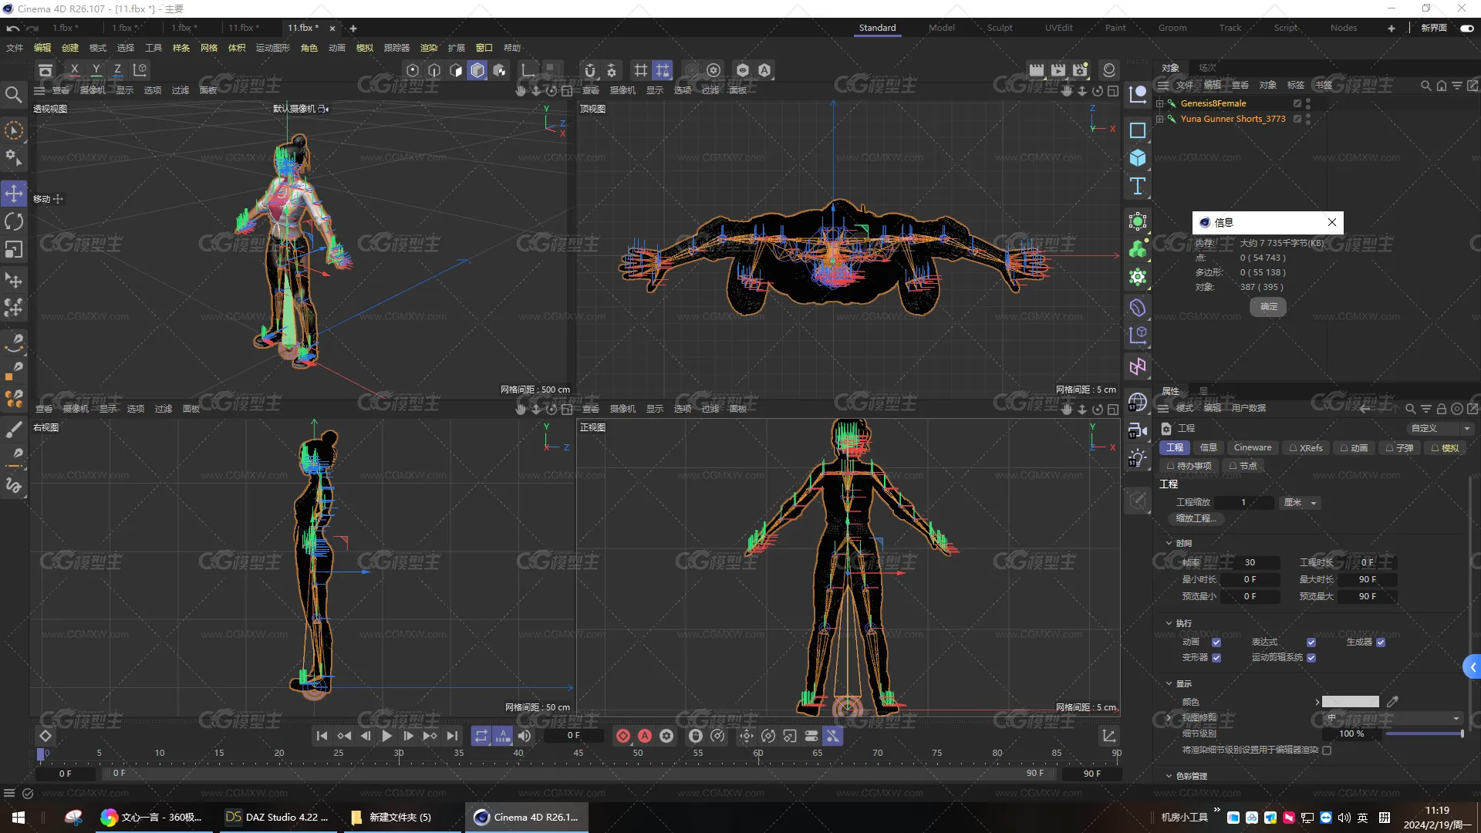
Task: Click the 帧率 input field showing 30
Action: click(1250, 562)
